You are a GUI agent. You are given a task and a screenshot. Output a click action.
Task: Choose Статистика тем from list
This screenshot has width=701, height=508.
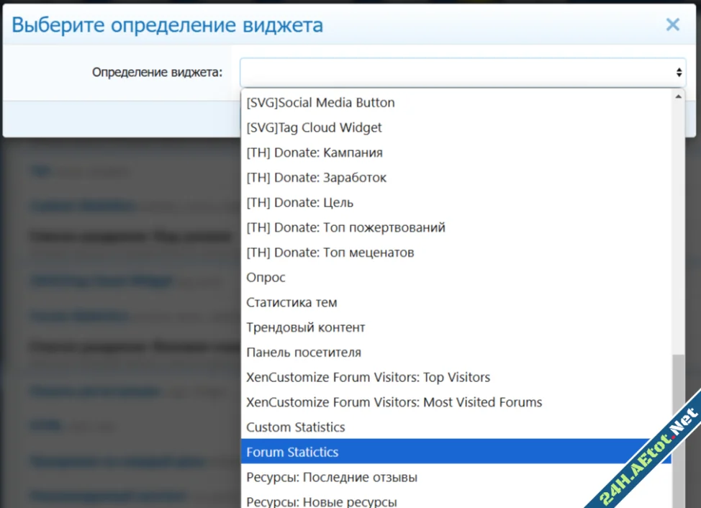[291, 303]
